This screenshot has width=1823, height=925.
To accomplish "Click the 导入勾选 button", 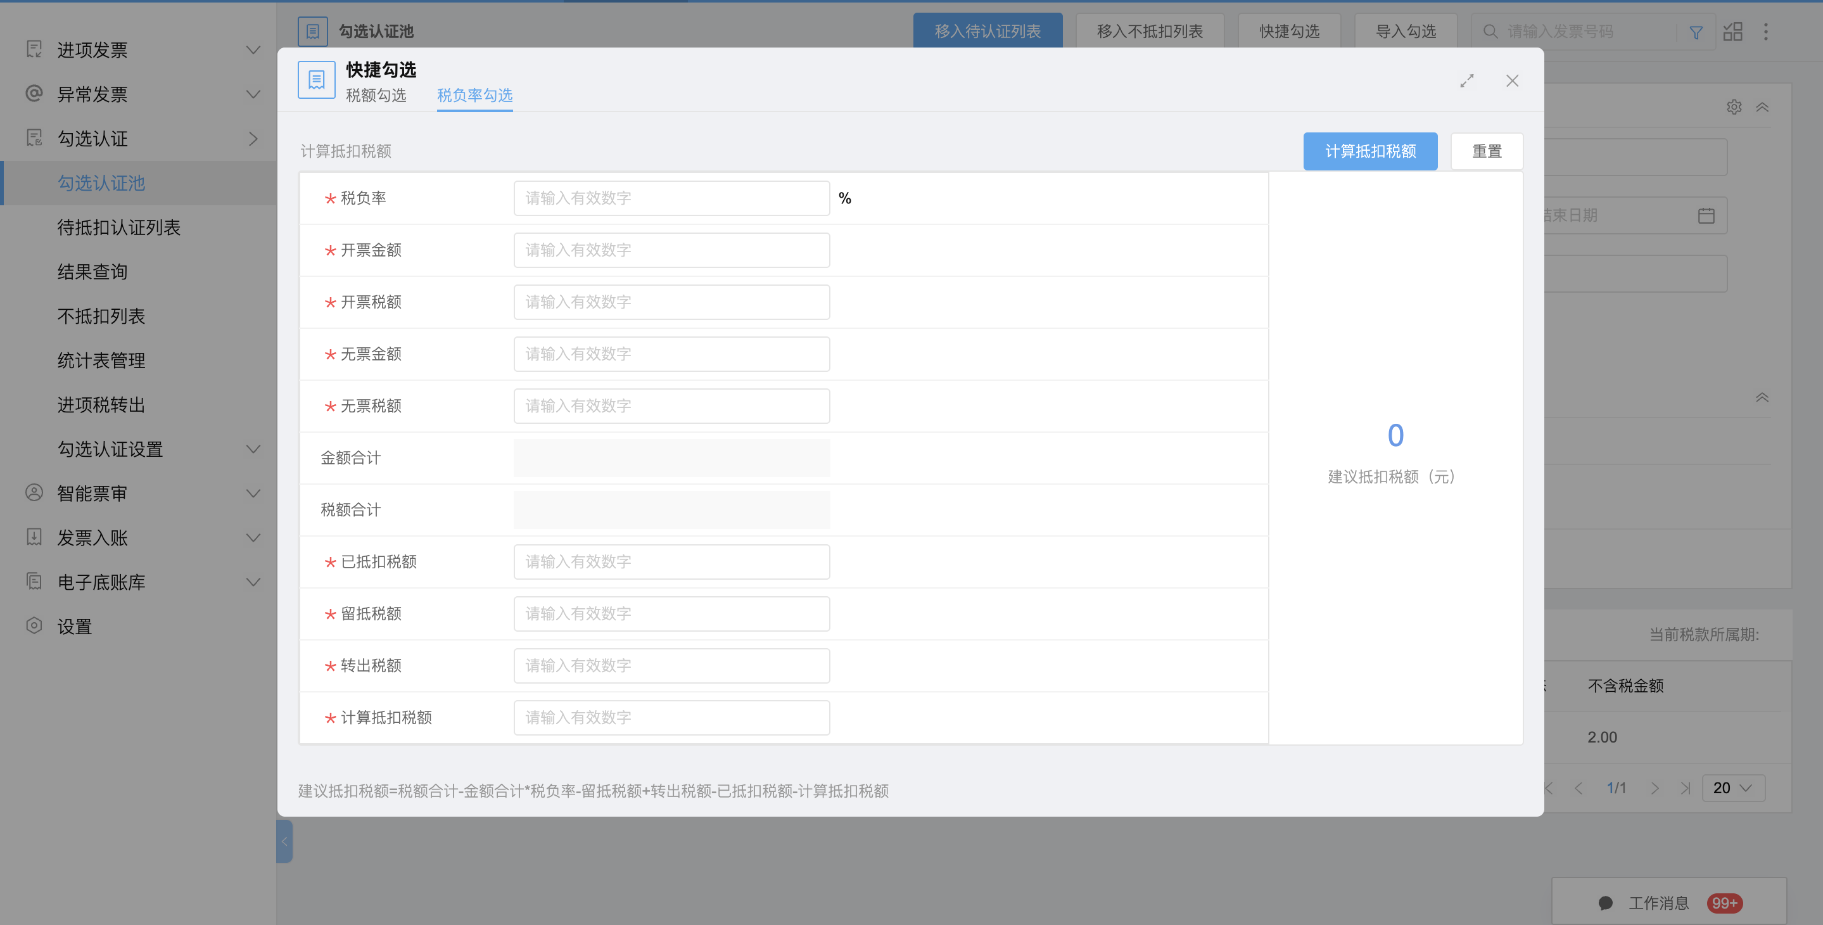I will [x=1406, y=31].
